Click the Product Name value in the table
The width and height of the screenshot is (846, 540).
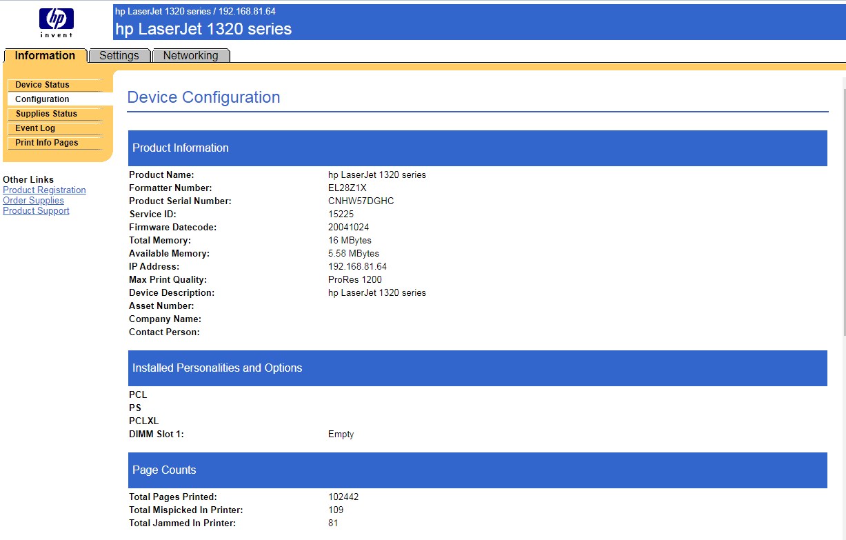click(377, 175)
